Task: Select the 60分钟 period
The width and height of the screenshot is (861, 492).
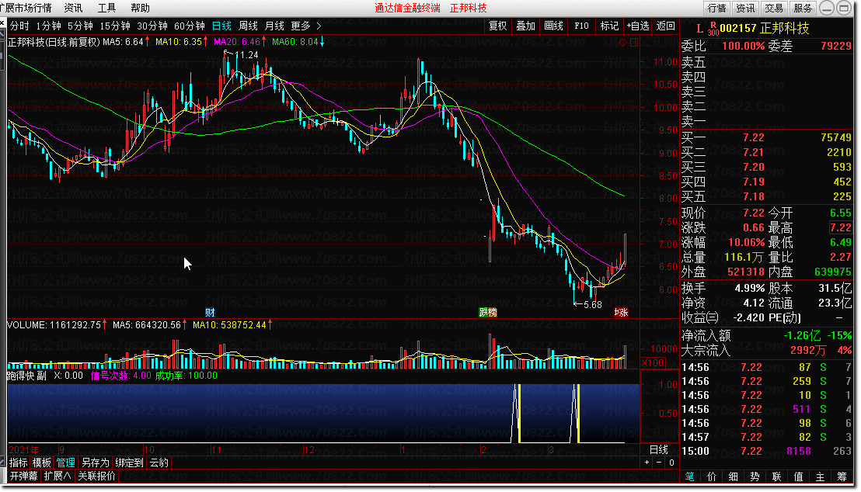Action: pyautogui.click(x=190, y=26)
